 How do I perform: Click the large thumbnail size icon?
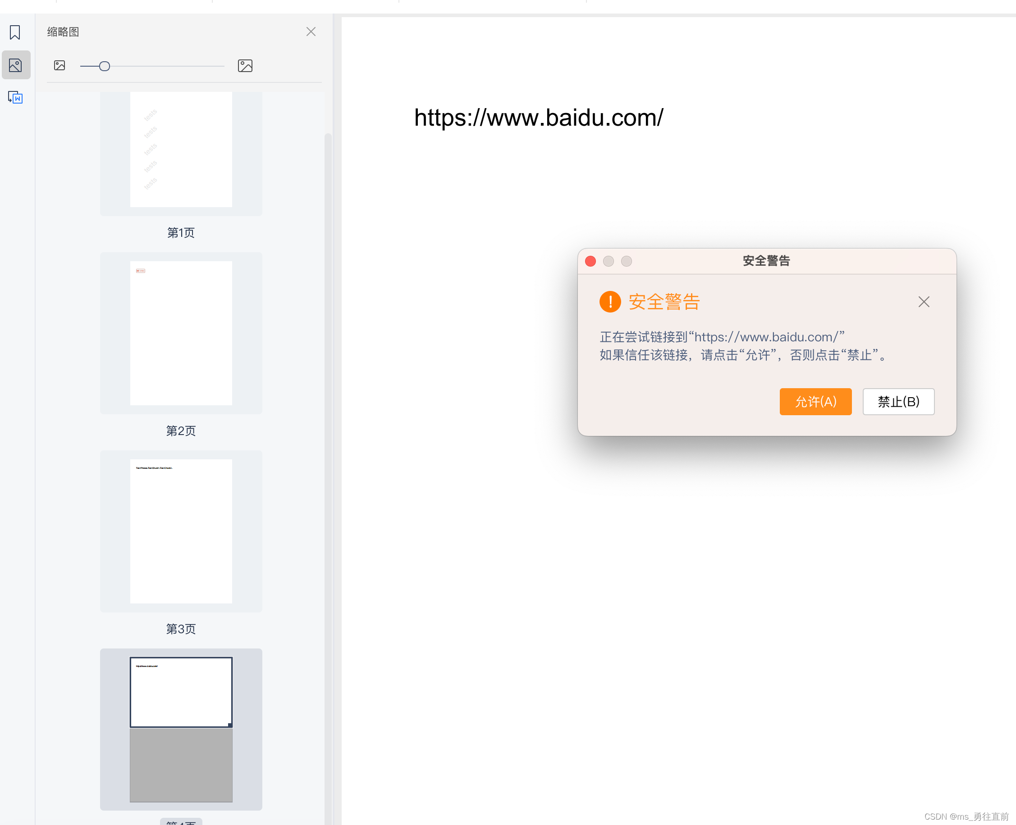(245, 66)
